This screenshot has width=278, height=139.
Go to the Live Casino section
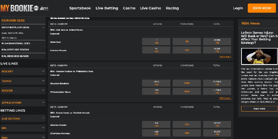point(150,8)
